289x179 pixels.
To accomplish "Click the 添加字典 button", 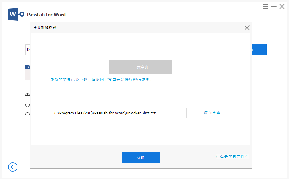I will [x=212, y=113].
